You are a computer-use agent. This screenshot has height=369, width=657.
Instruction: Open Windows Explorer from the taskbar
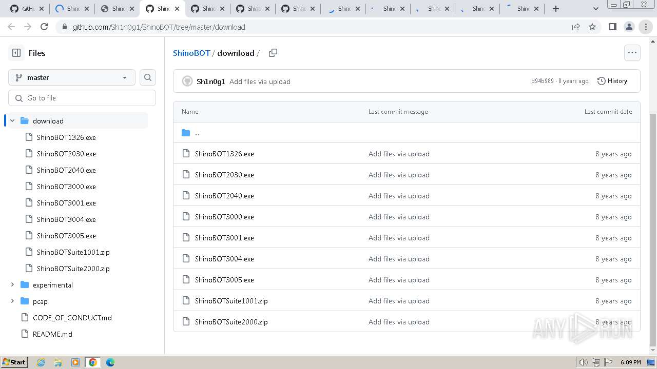pyautogui.click(x=59, y=362)
